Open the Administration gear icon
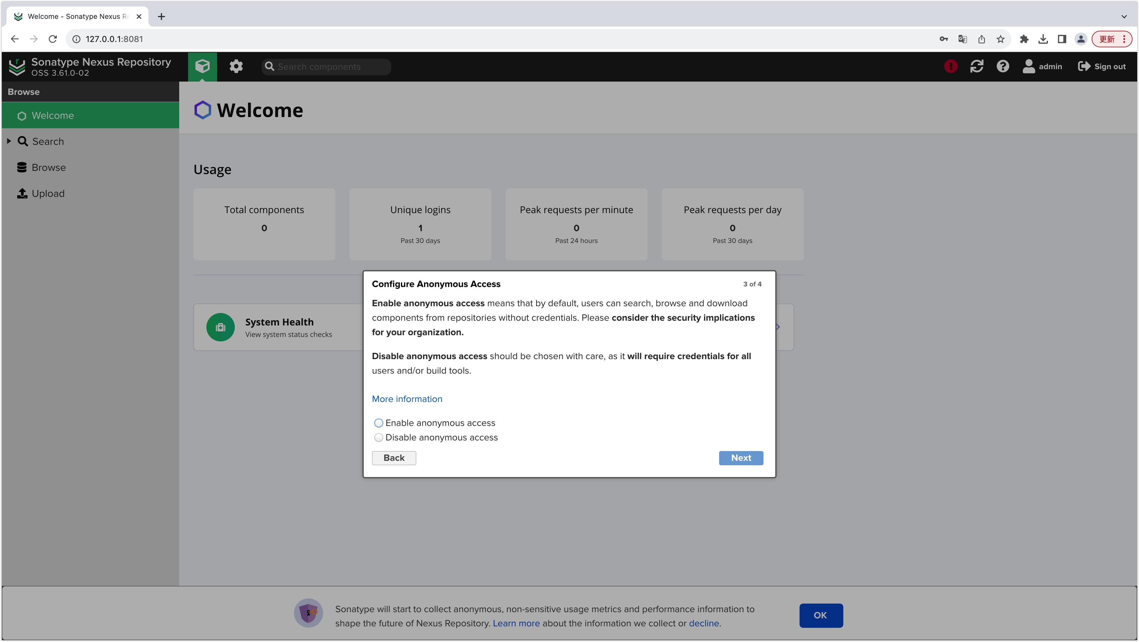1139x642 pixels. (236, 66)
